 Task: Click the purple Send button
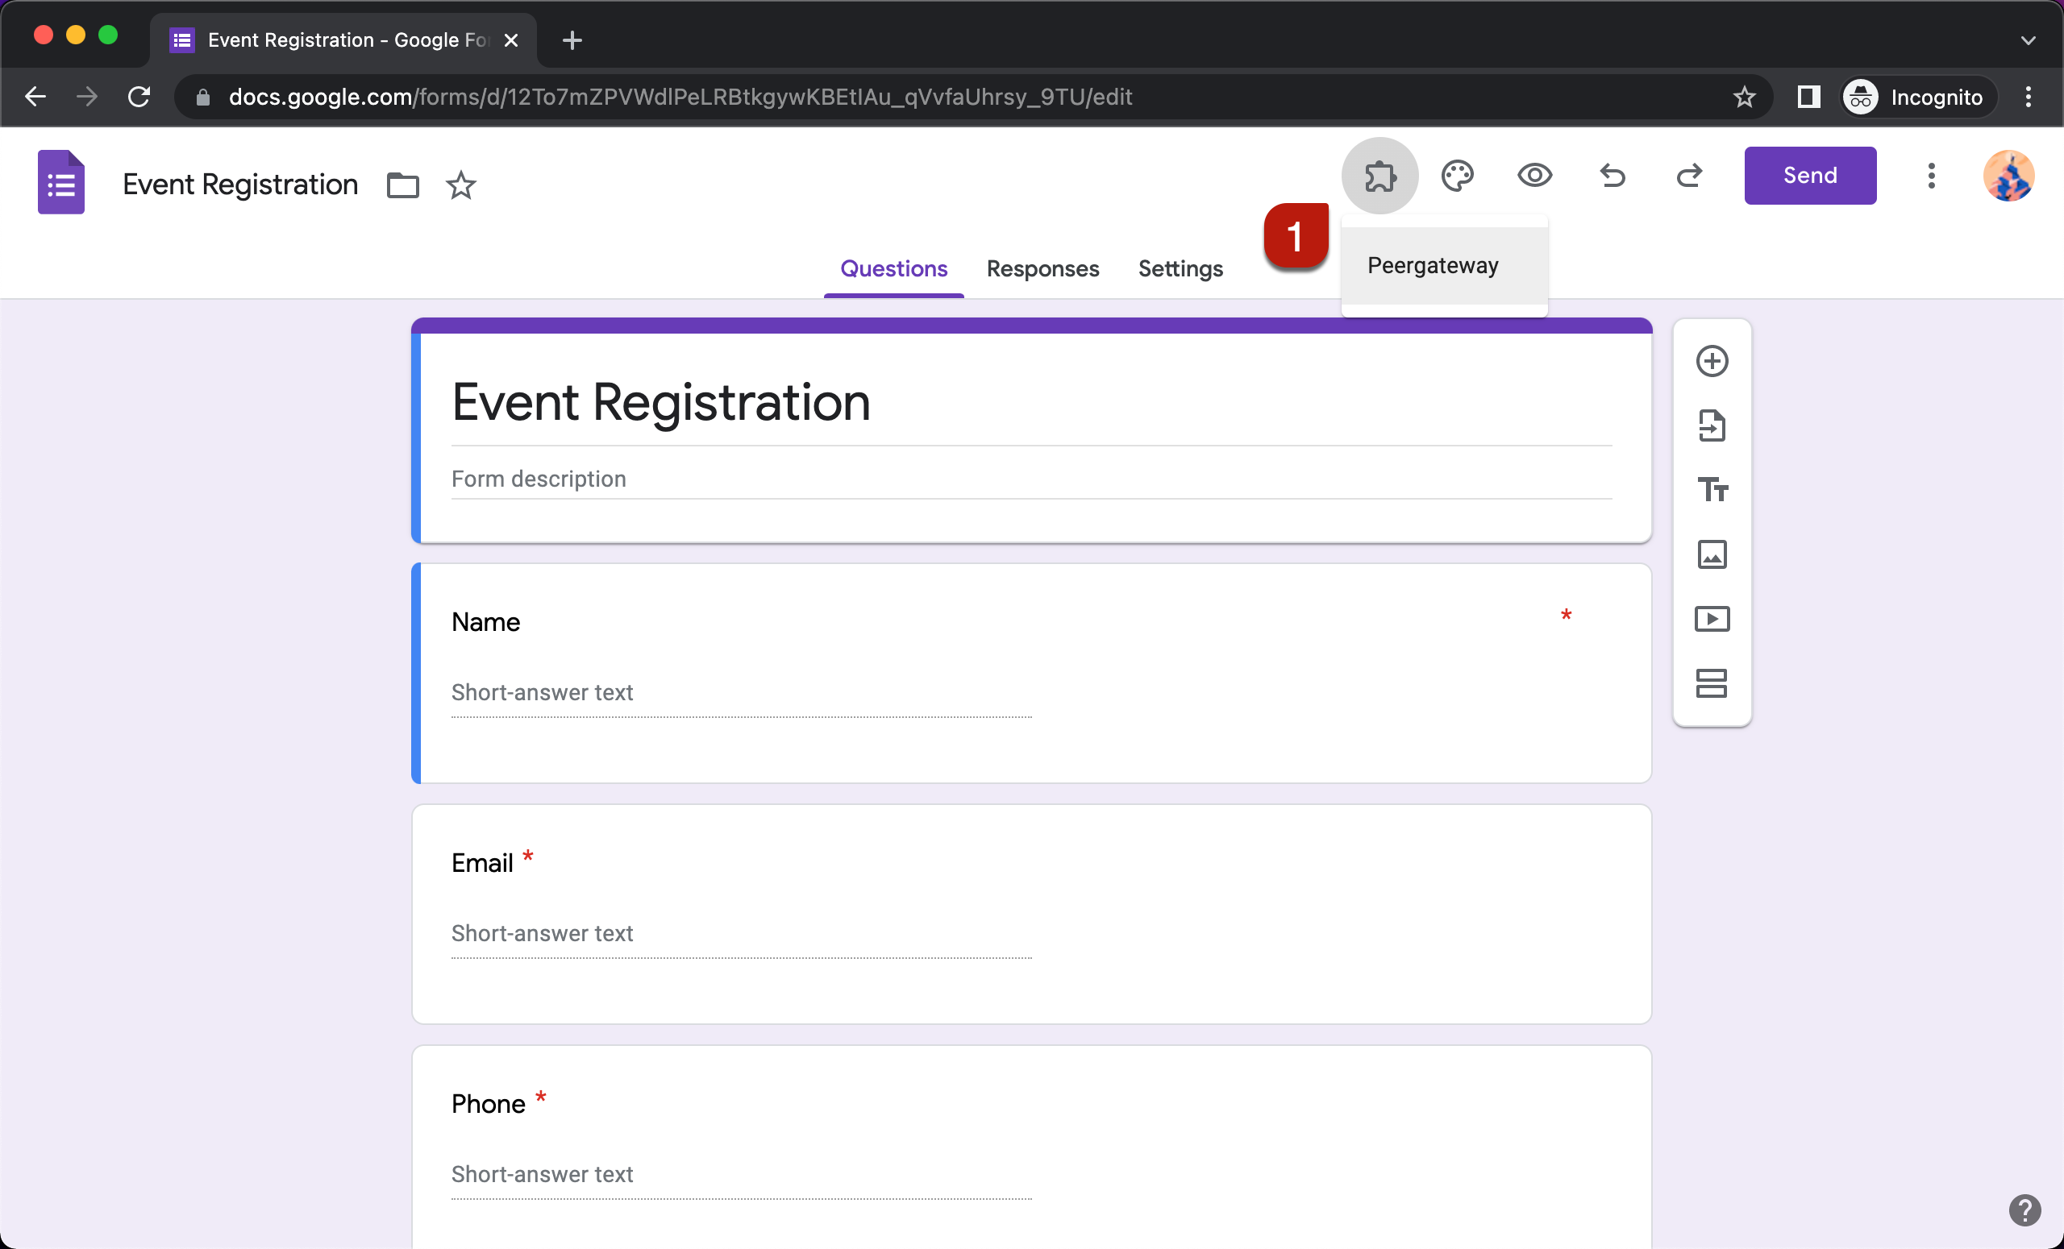1809,176
